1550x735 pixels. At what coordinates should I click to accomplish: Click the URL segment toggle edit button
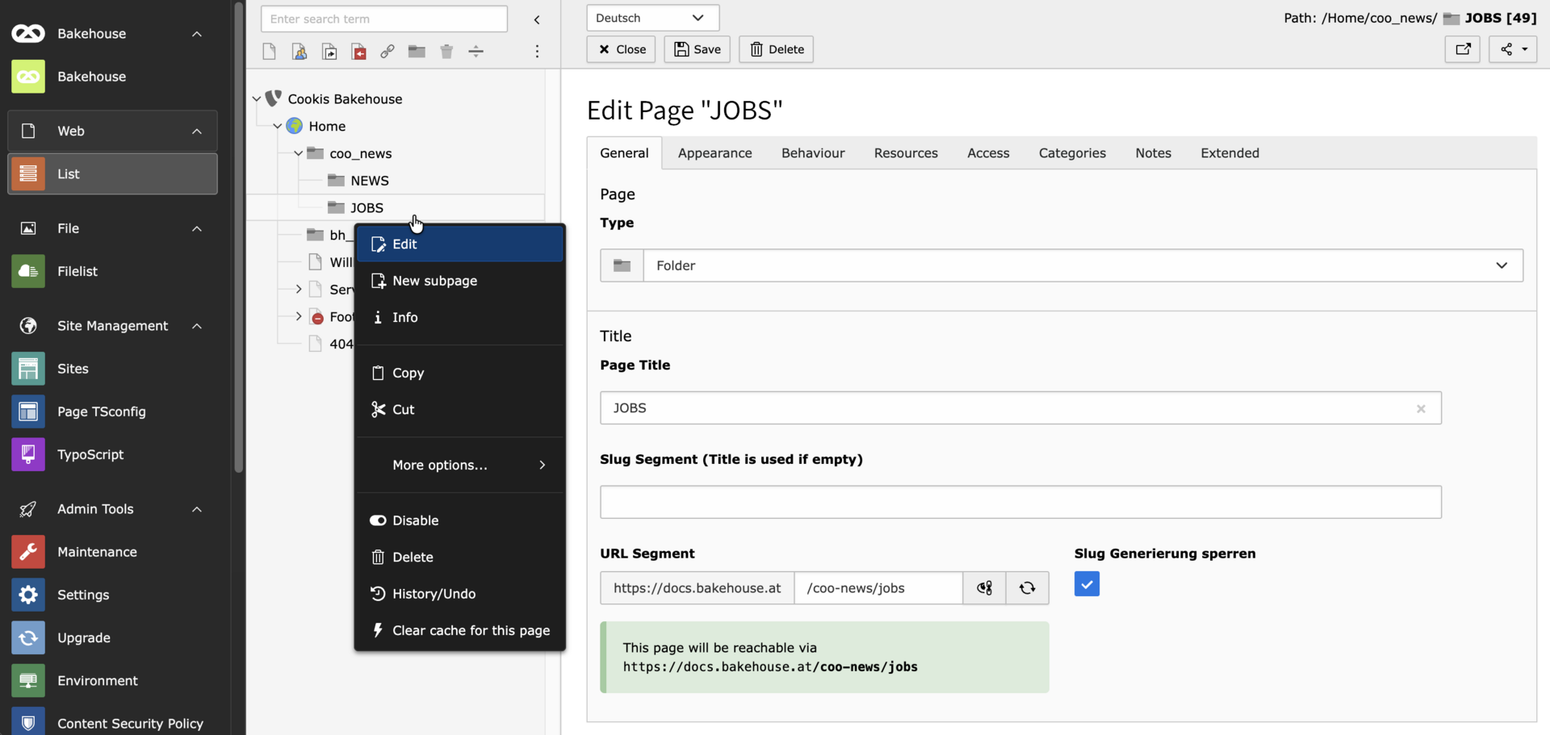pyautogui.click(x=984, y=588)
